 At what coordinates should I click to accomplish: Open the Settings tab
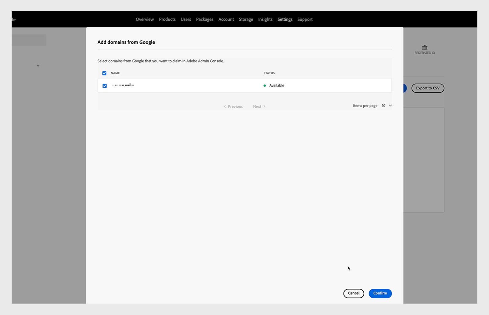pyautogui.click(x=285, y=20)
